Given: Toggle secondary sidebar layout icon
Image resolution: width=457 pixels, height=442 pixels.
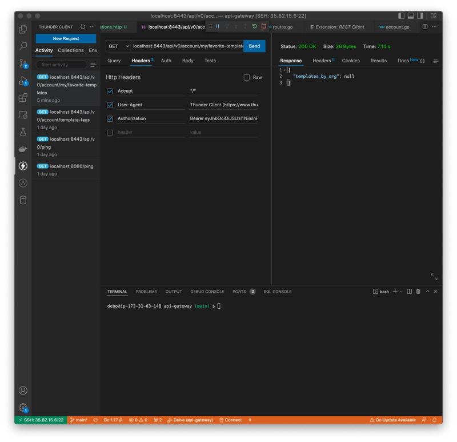Looking at the screenshot, I should click(420, 16).
